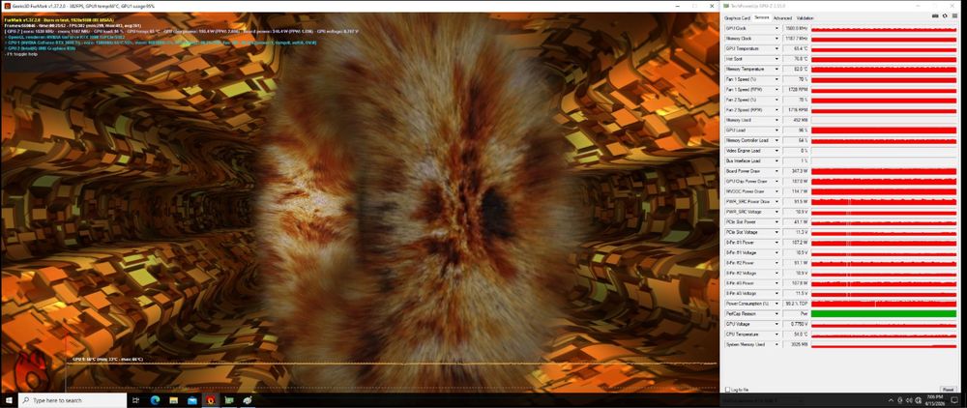Open the GPU Voltage dropdown arrow
967x408 pixels.
point(776,324)
